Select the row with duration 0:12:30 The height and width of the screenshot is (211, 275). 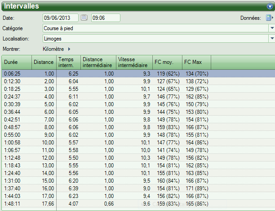(138, 81)
